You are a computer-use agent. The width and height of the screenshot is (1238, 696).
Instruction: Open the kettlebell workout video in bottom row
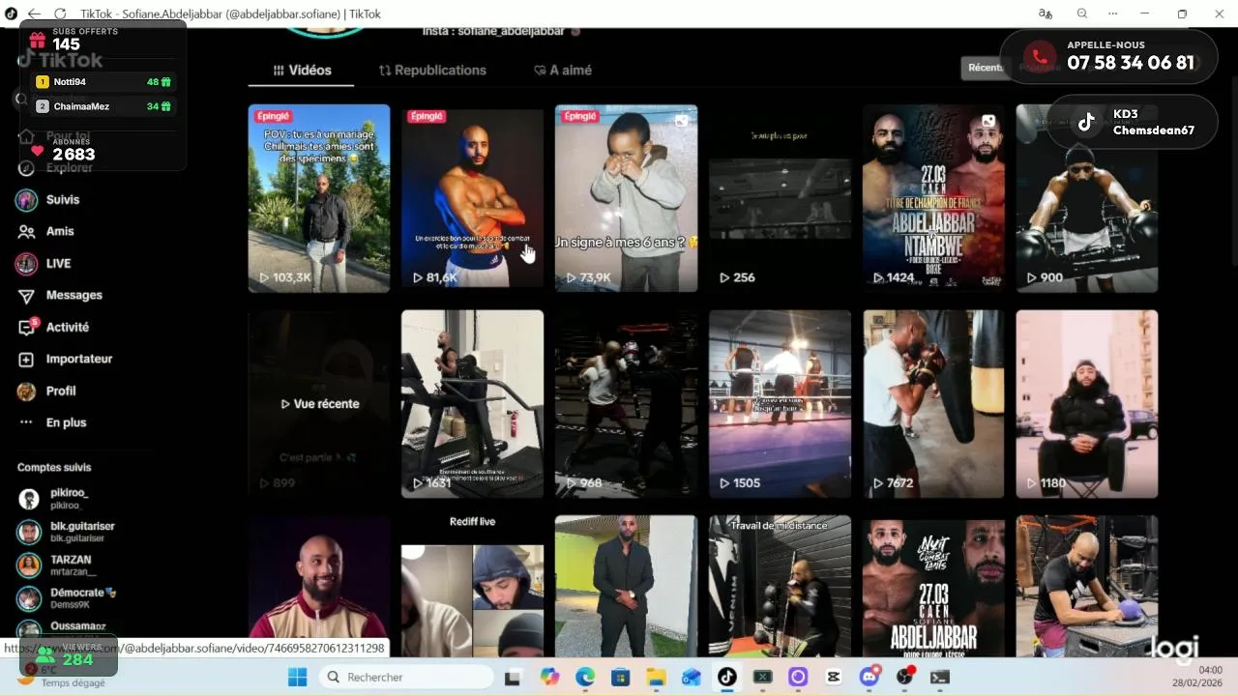click(1087, 587)
